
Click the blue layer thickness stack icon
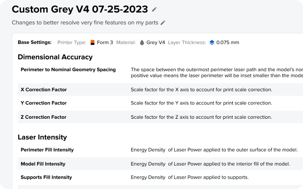tap(212, 42)
